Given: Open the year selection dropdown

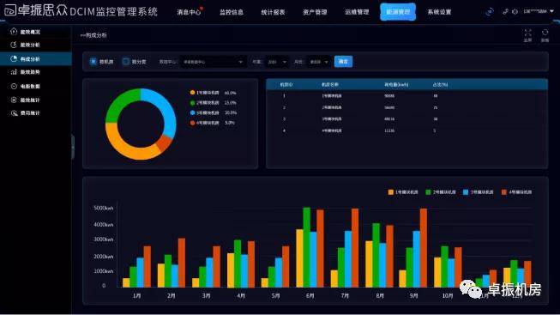Looking at the screenshot, I should [x=277, y=62].
